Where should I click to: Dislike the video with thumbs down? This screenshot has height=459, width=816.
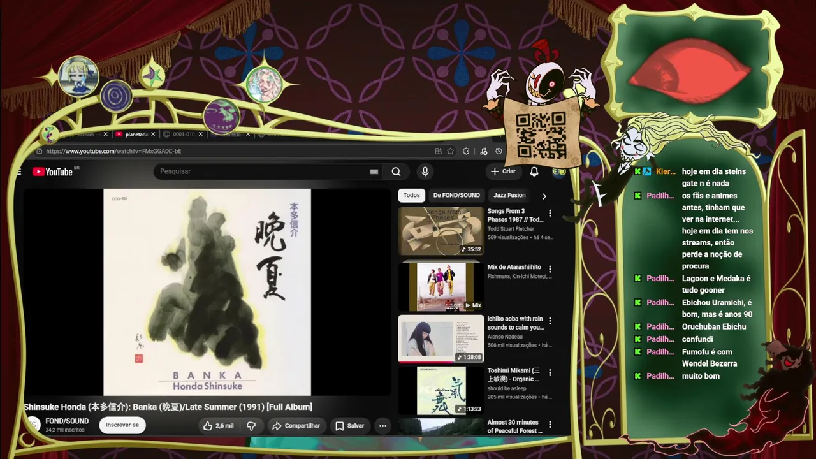pyautogui.click(x=251, y=426)
